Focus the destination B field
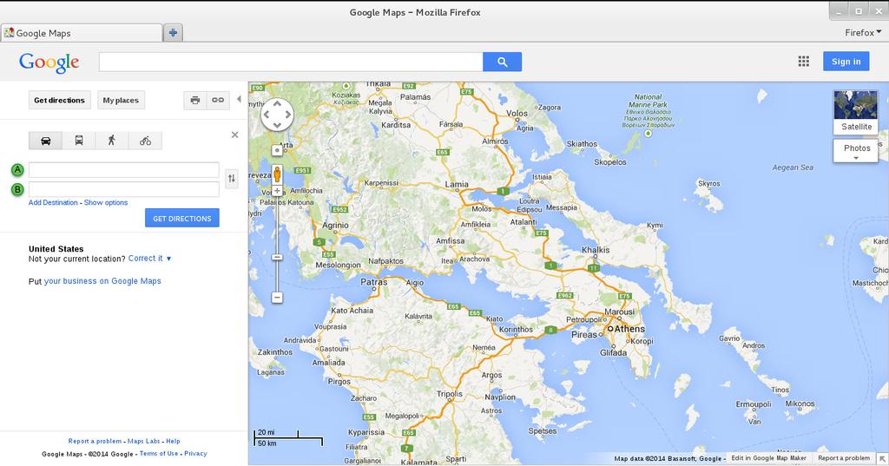This screenshot has width=889, height=466. [x=123, y=189]
